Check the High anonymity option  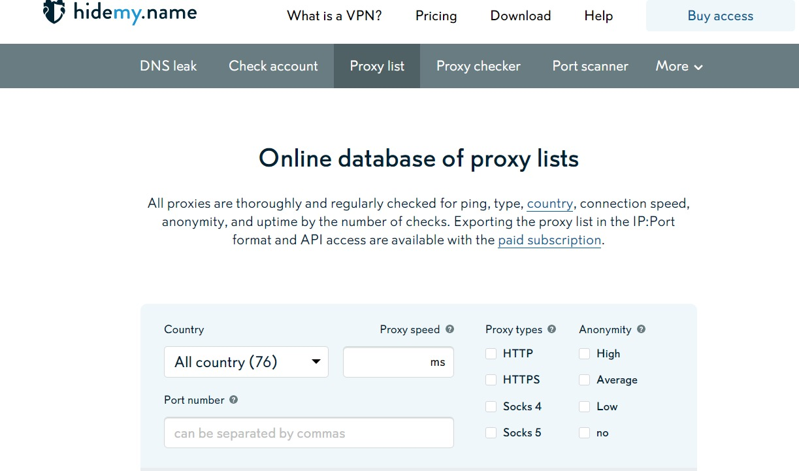pyautogui.click(x=584, y=354)
